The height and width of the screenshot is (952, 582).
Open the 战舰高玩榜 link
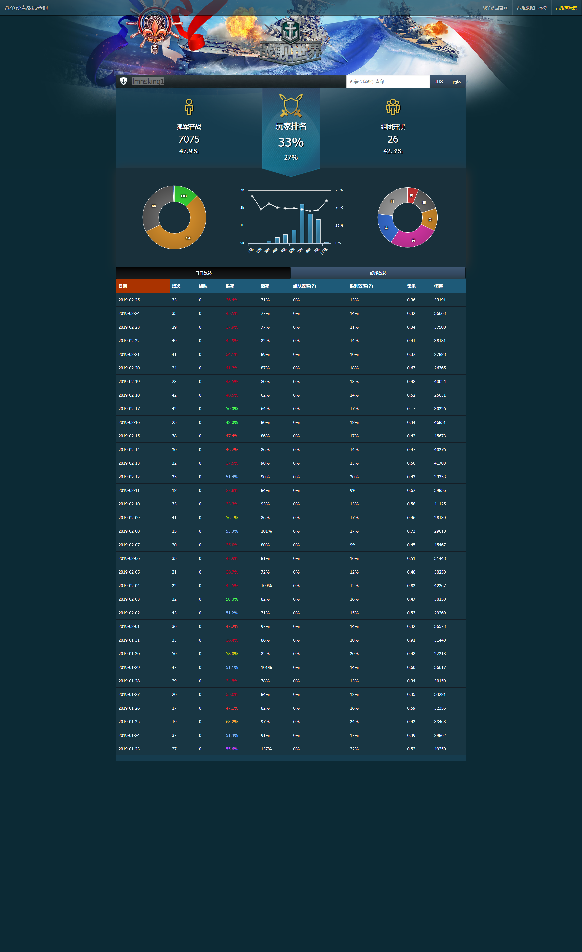point(566,8)
